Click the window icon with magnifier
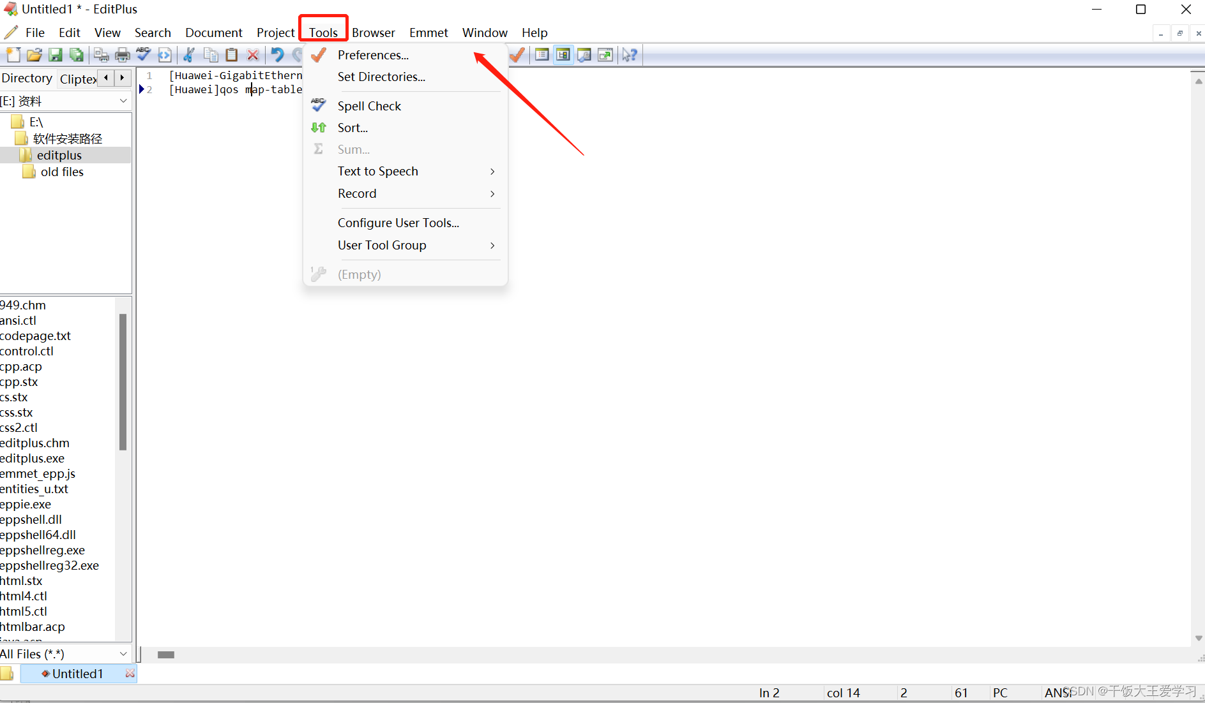1205x703 pixels. coord(584,55)
